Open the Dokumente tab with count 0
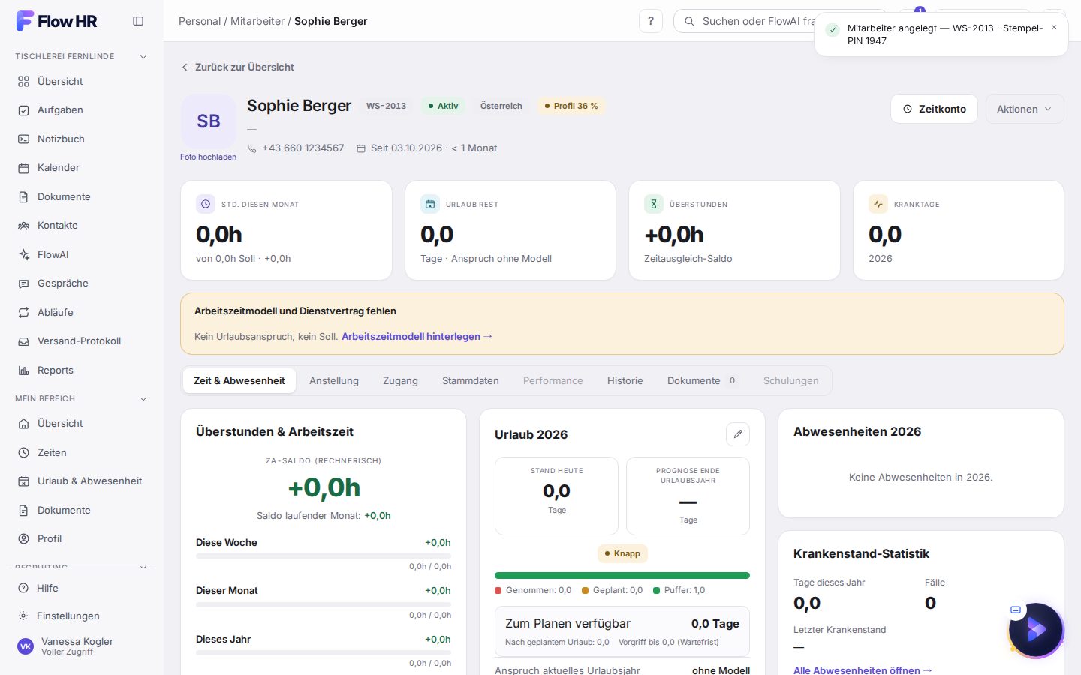The image size is (1081, 675). click(x=703, y=381)
